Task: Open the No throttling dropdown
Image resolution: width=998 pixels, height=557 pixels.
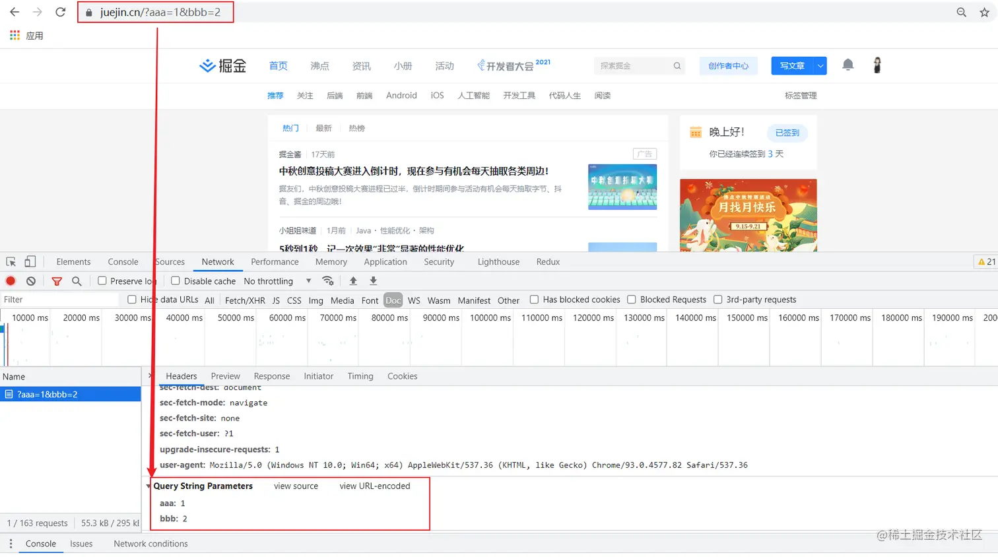Action: (277, 281)
